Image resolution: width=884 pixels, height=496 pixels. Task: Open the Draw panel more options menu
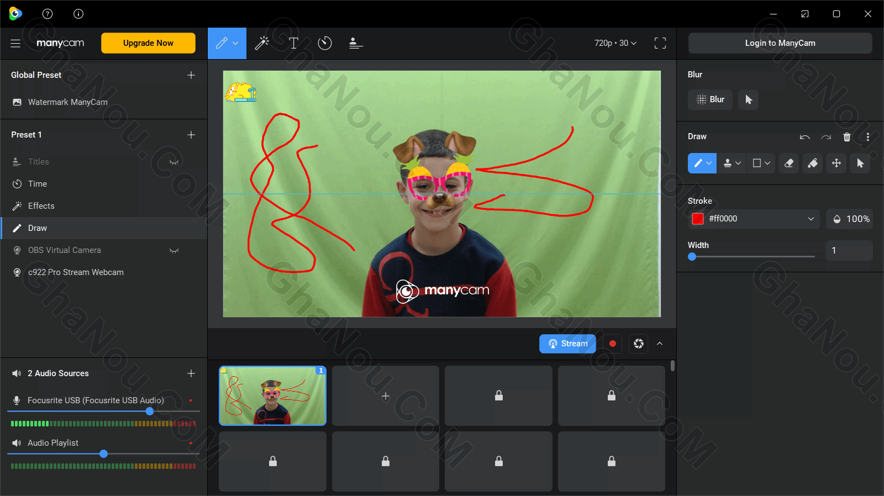(x=868, y=137)
